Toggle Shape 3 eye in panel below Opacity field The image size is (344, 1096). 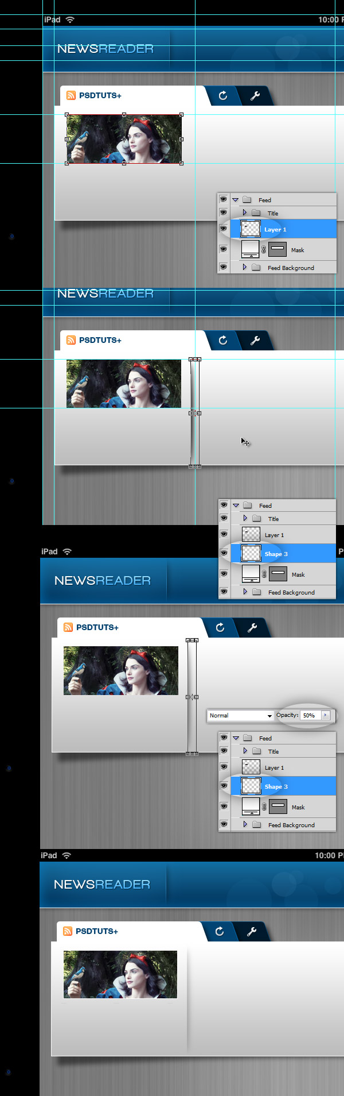[224, 786]
